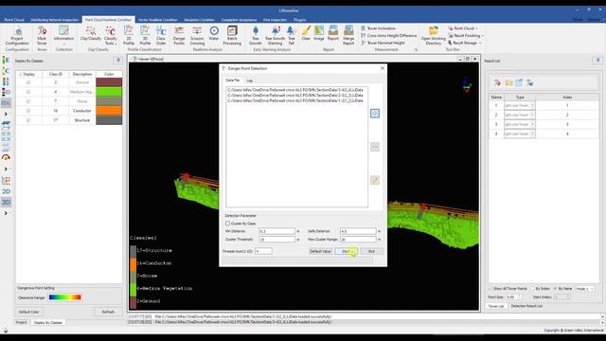
Task: Run the Tree Growth analysis
Action: pos(256,36)
